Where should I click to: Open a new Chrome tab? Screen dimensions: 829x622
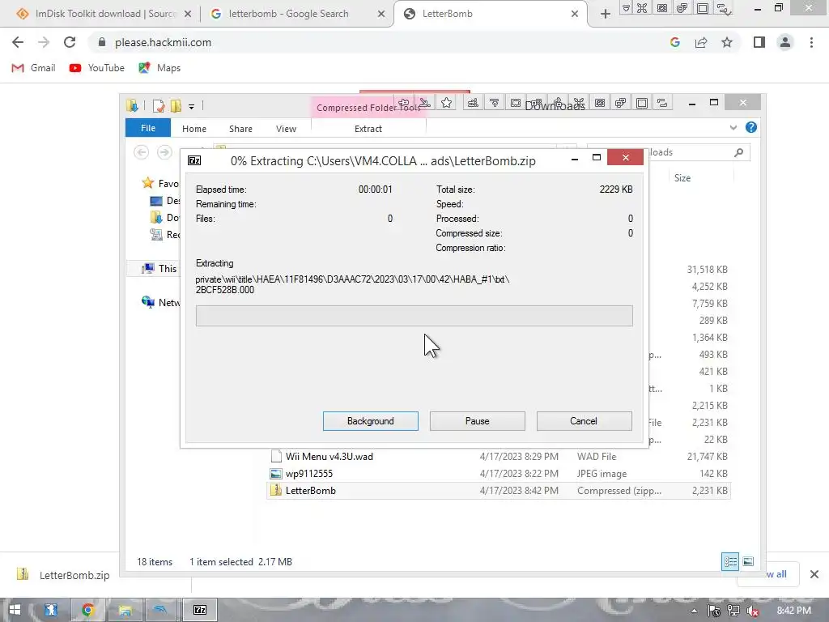coord(606,14)
